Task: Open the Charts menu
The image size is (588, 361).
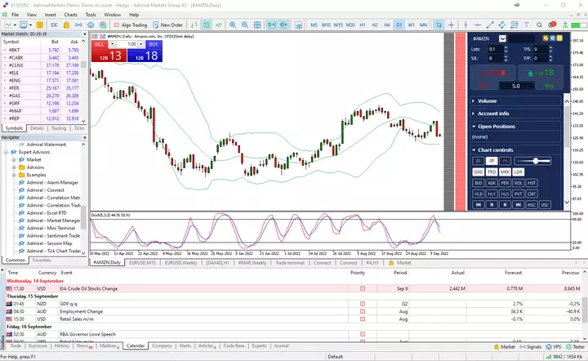Action: pos(70,15)
